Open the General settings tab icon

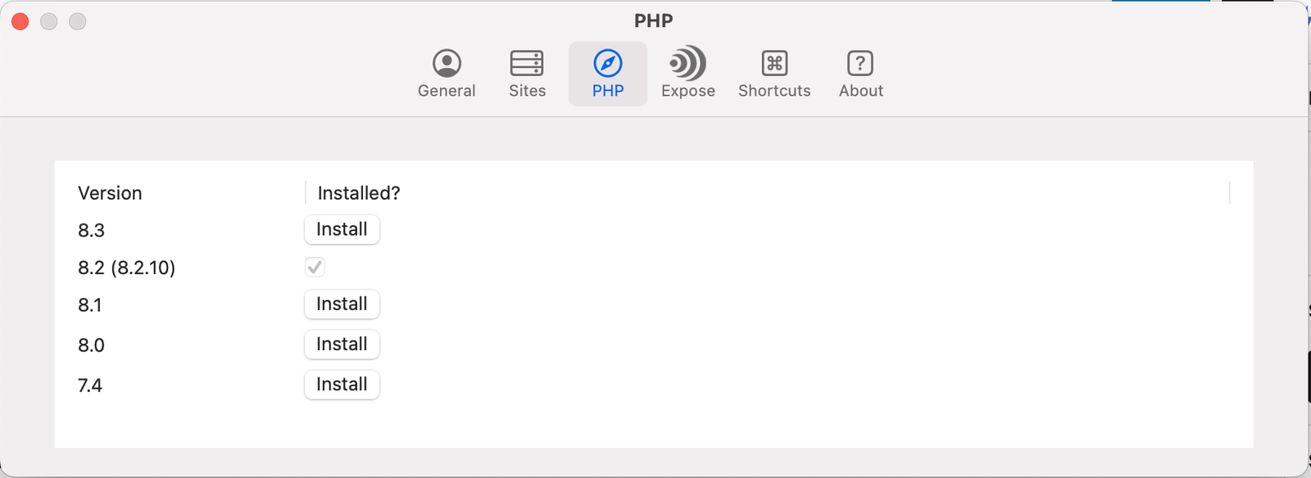(447, 64)
